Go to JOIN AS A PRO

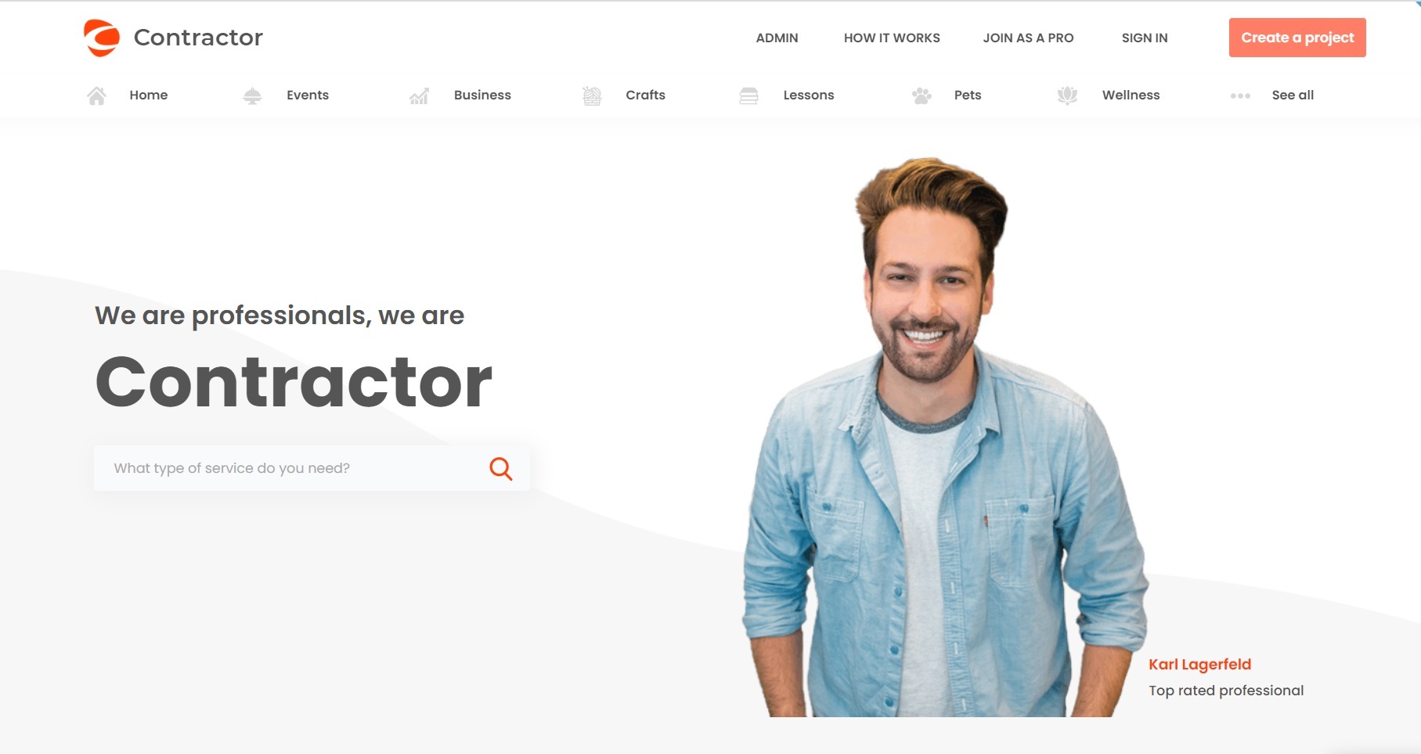coord(1028,38)
